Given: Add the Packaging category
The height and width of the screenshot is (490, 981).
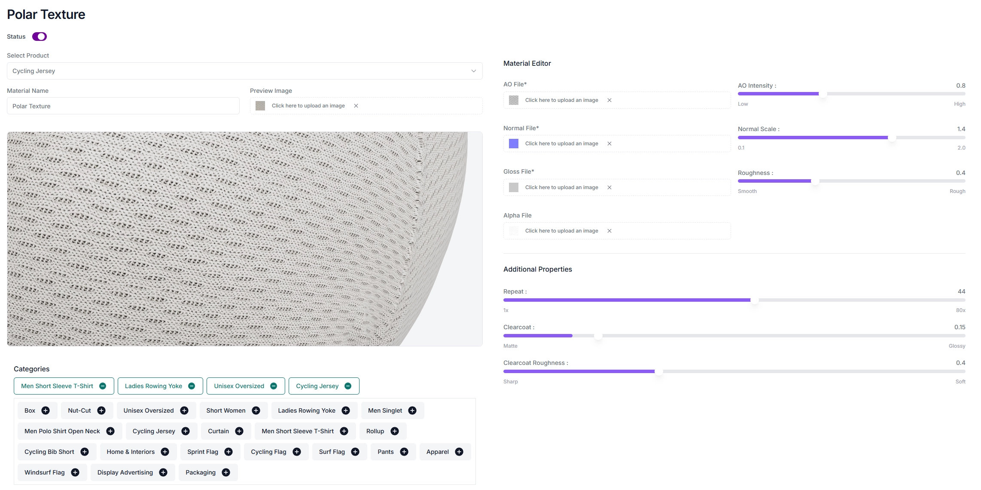Looking at the screenshot, I should [x=226, y=472].
